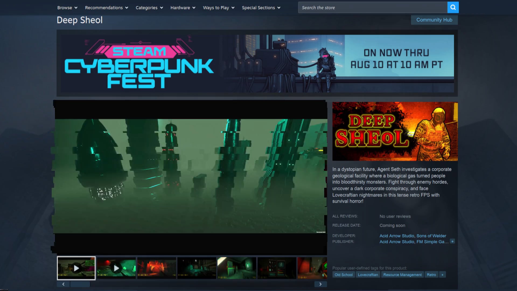Select the first trailer video thumbnail
This screenshot has height=291, width=517.
click(76, 268)
